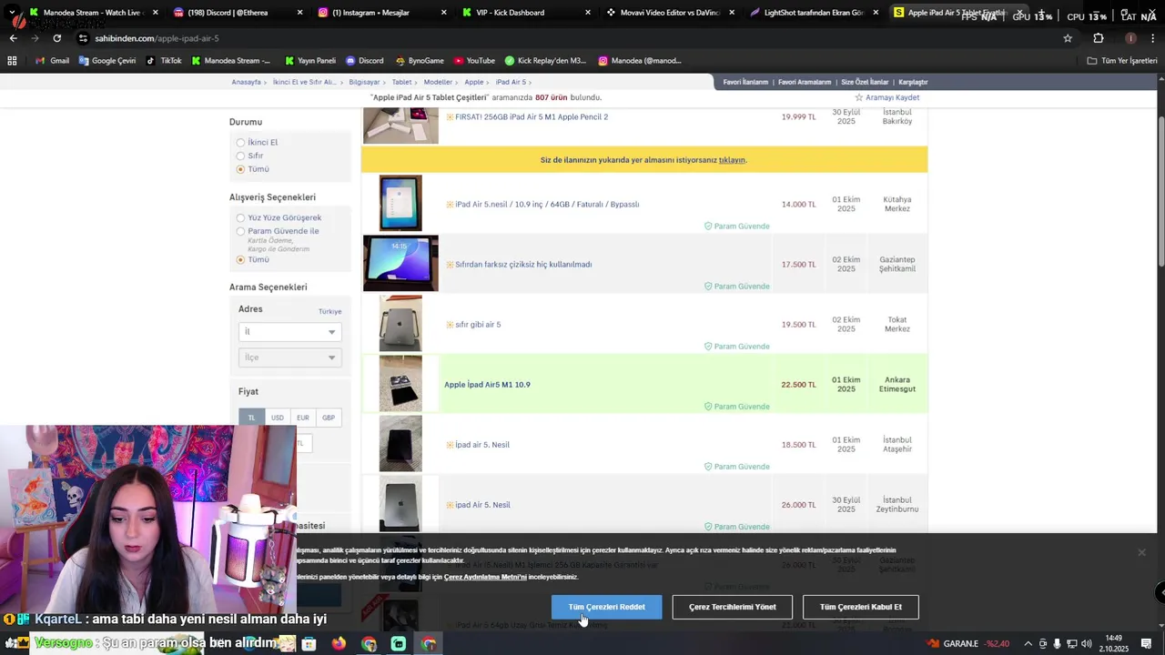Viewport: 1165px width, 655px height.
Task: Reload the page with refresh icon
Action: [x=56, y=38]
